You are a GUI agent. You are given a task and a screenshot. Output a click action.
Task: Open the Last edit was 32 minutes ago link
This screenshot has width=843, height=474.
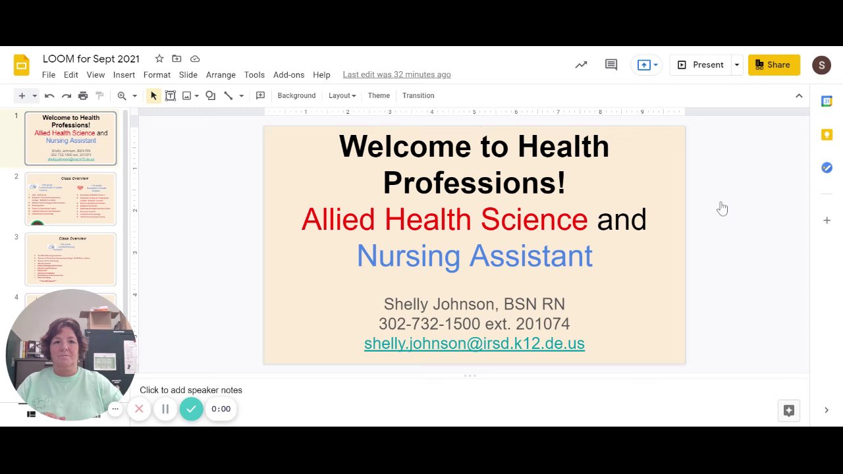(396, 74)
